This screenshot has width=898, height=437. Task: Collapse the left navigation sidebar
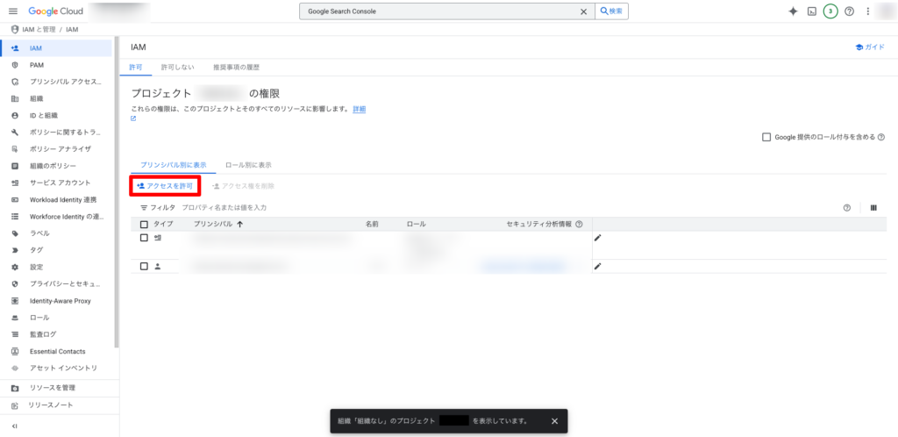point(14,426)
